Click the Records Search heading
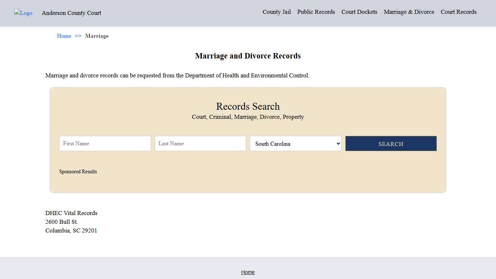This screenshot has height=279, width=496. pyautogui.click(x=248, y=106)
